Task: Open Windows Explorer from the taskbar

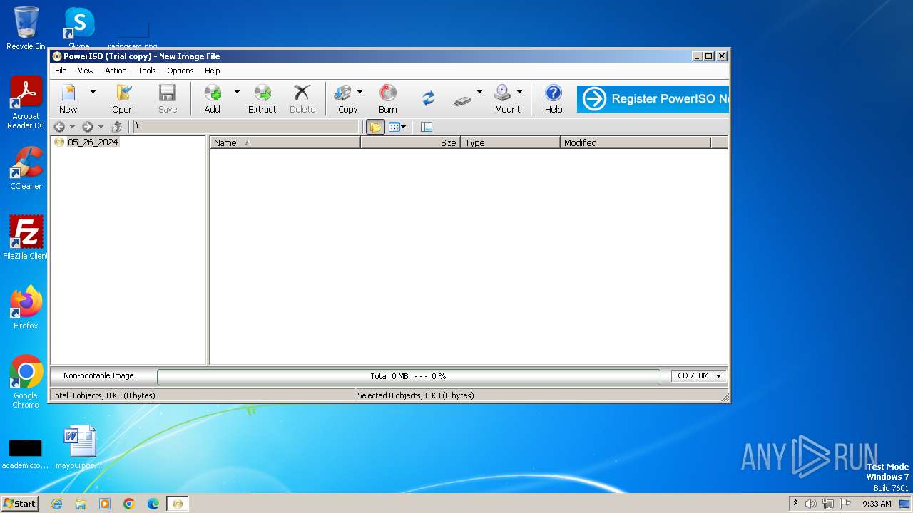Action: point(81,504)
